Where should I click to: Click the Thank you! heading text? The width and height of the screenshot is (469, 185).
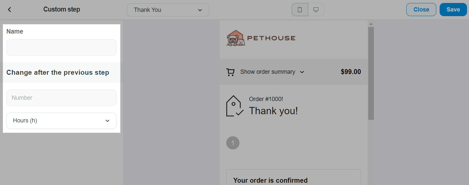[273, 111]
